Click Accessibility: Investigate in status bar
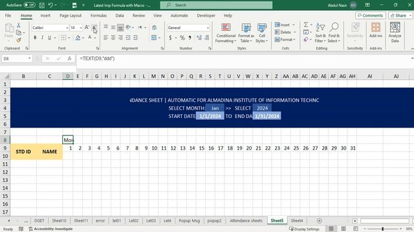 [50, 229]
